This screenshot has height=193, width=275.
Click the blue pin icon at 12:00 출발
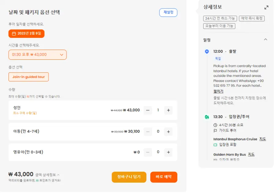(207, 52)
